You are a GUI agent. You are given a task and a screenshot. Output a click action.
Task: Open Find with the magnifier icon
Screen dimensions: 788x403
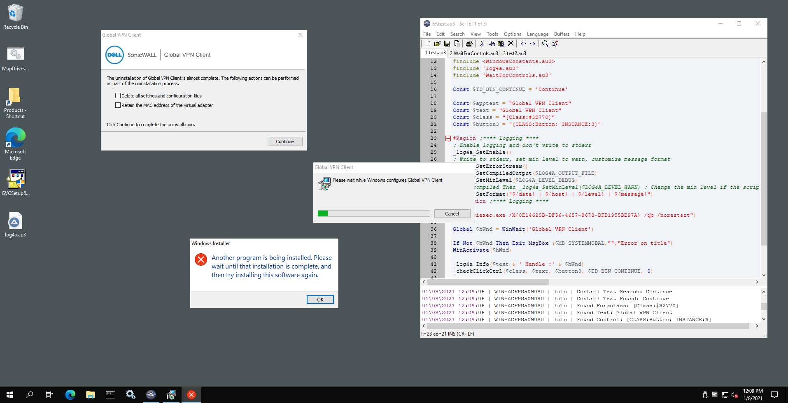coord(545,44)
